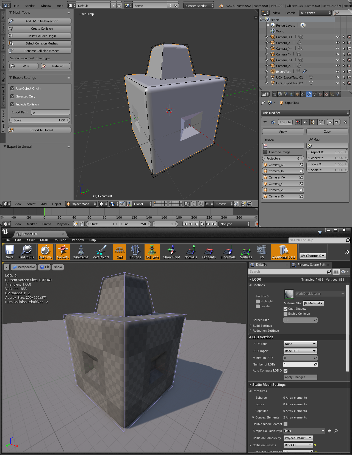Open Unreal Mesh menu

[44, 240]
